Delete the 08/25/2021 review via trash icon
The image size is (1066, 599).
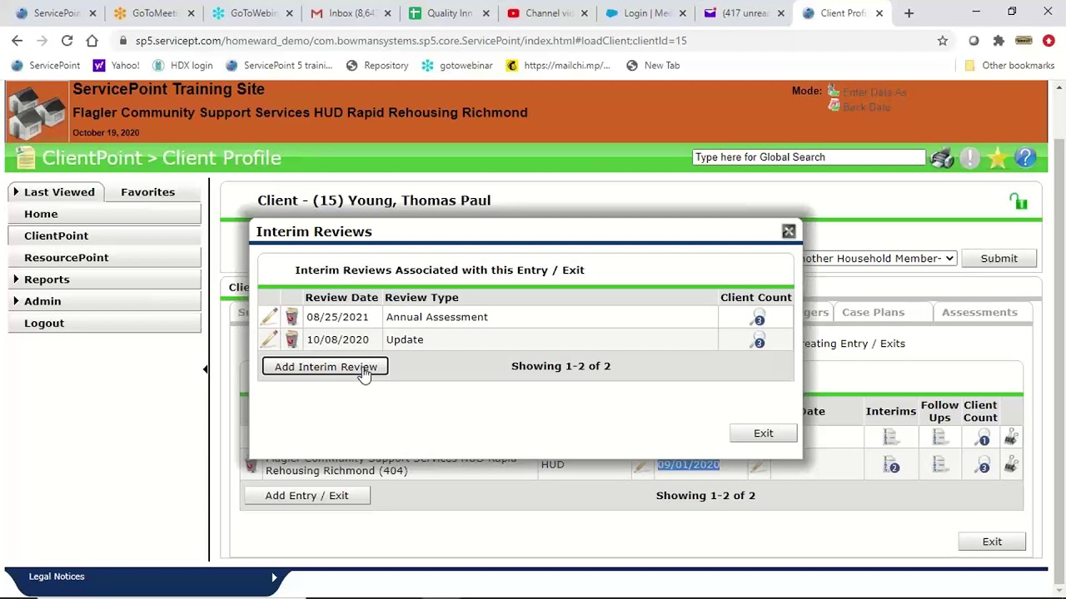(x=291, y=317)
